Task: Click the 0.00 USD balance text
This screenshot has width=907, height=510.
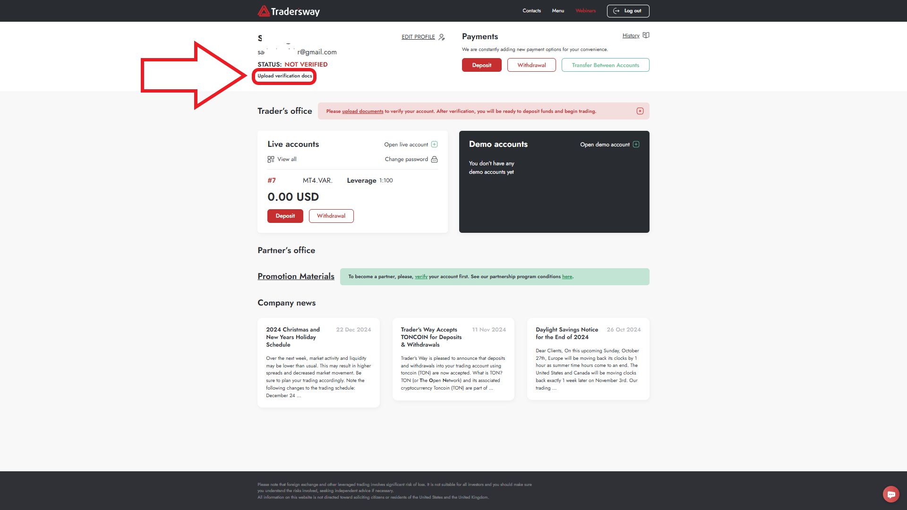Action: click(x=293, y=197)
